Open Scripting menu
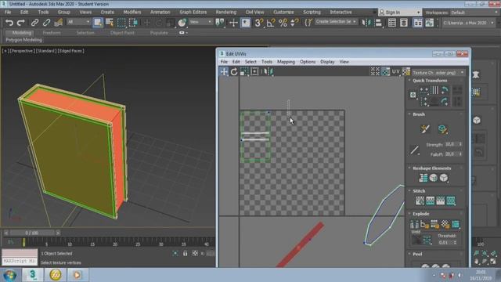This screenshot has height=282, width=501. coord(312,12)
